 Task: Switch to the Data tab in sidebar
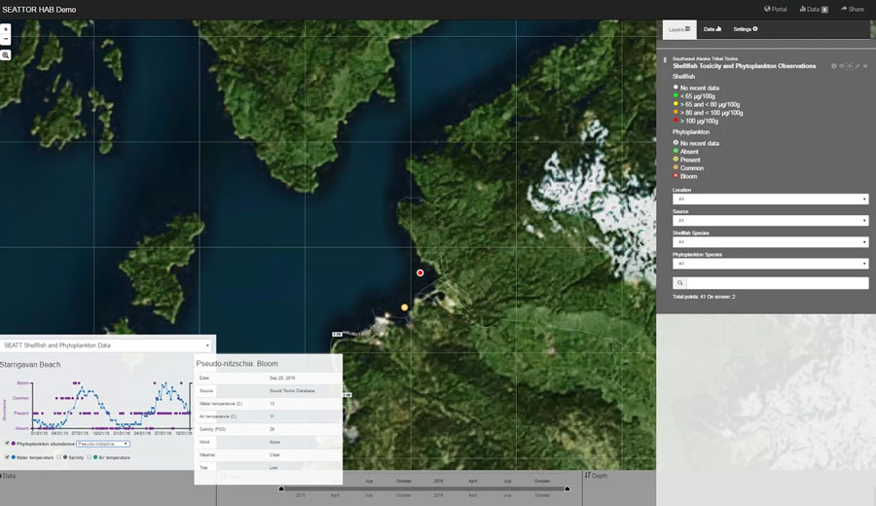click(712, 29)
